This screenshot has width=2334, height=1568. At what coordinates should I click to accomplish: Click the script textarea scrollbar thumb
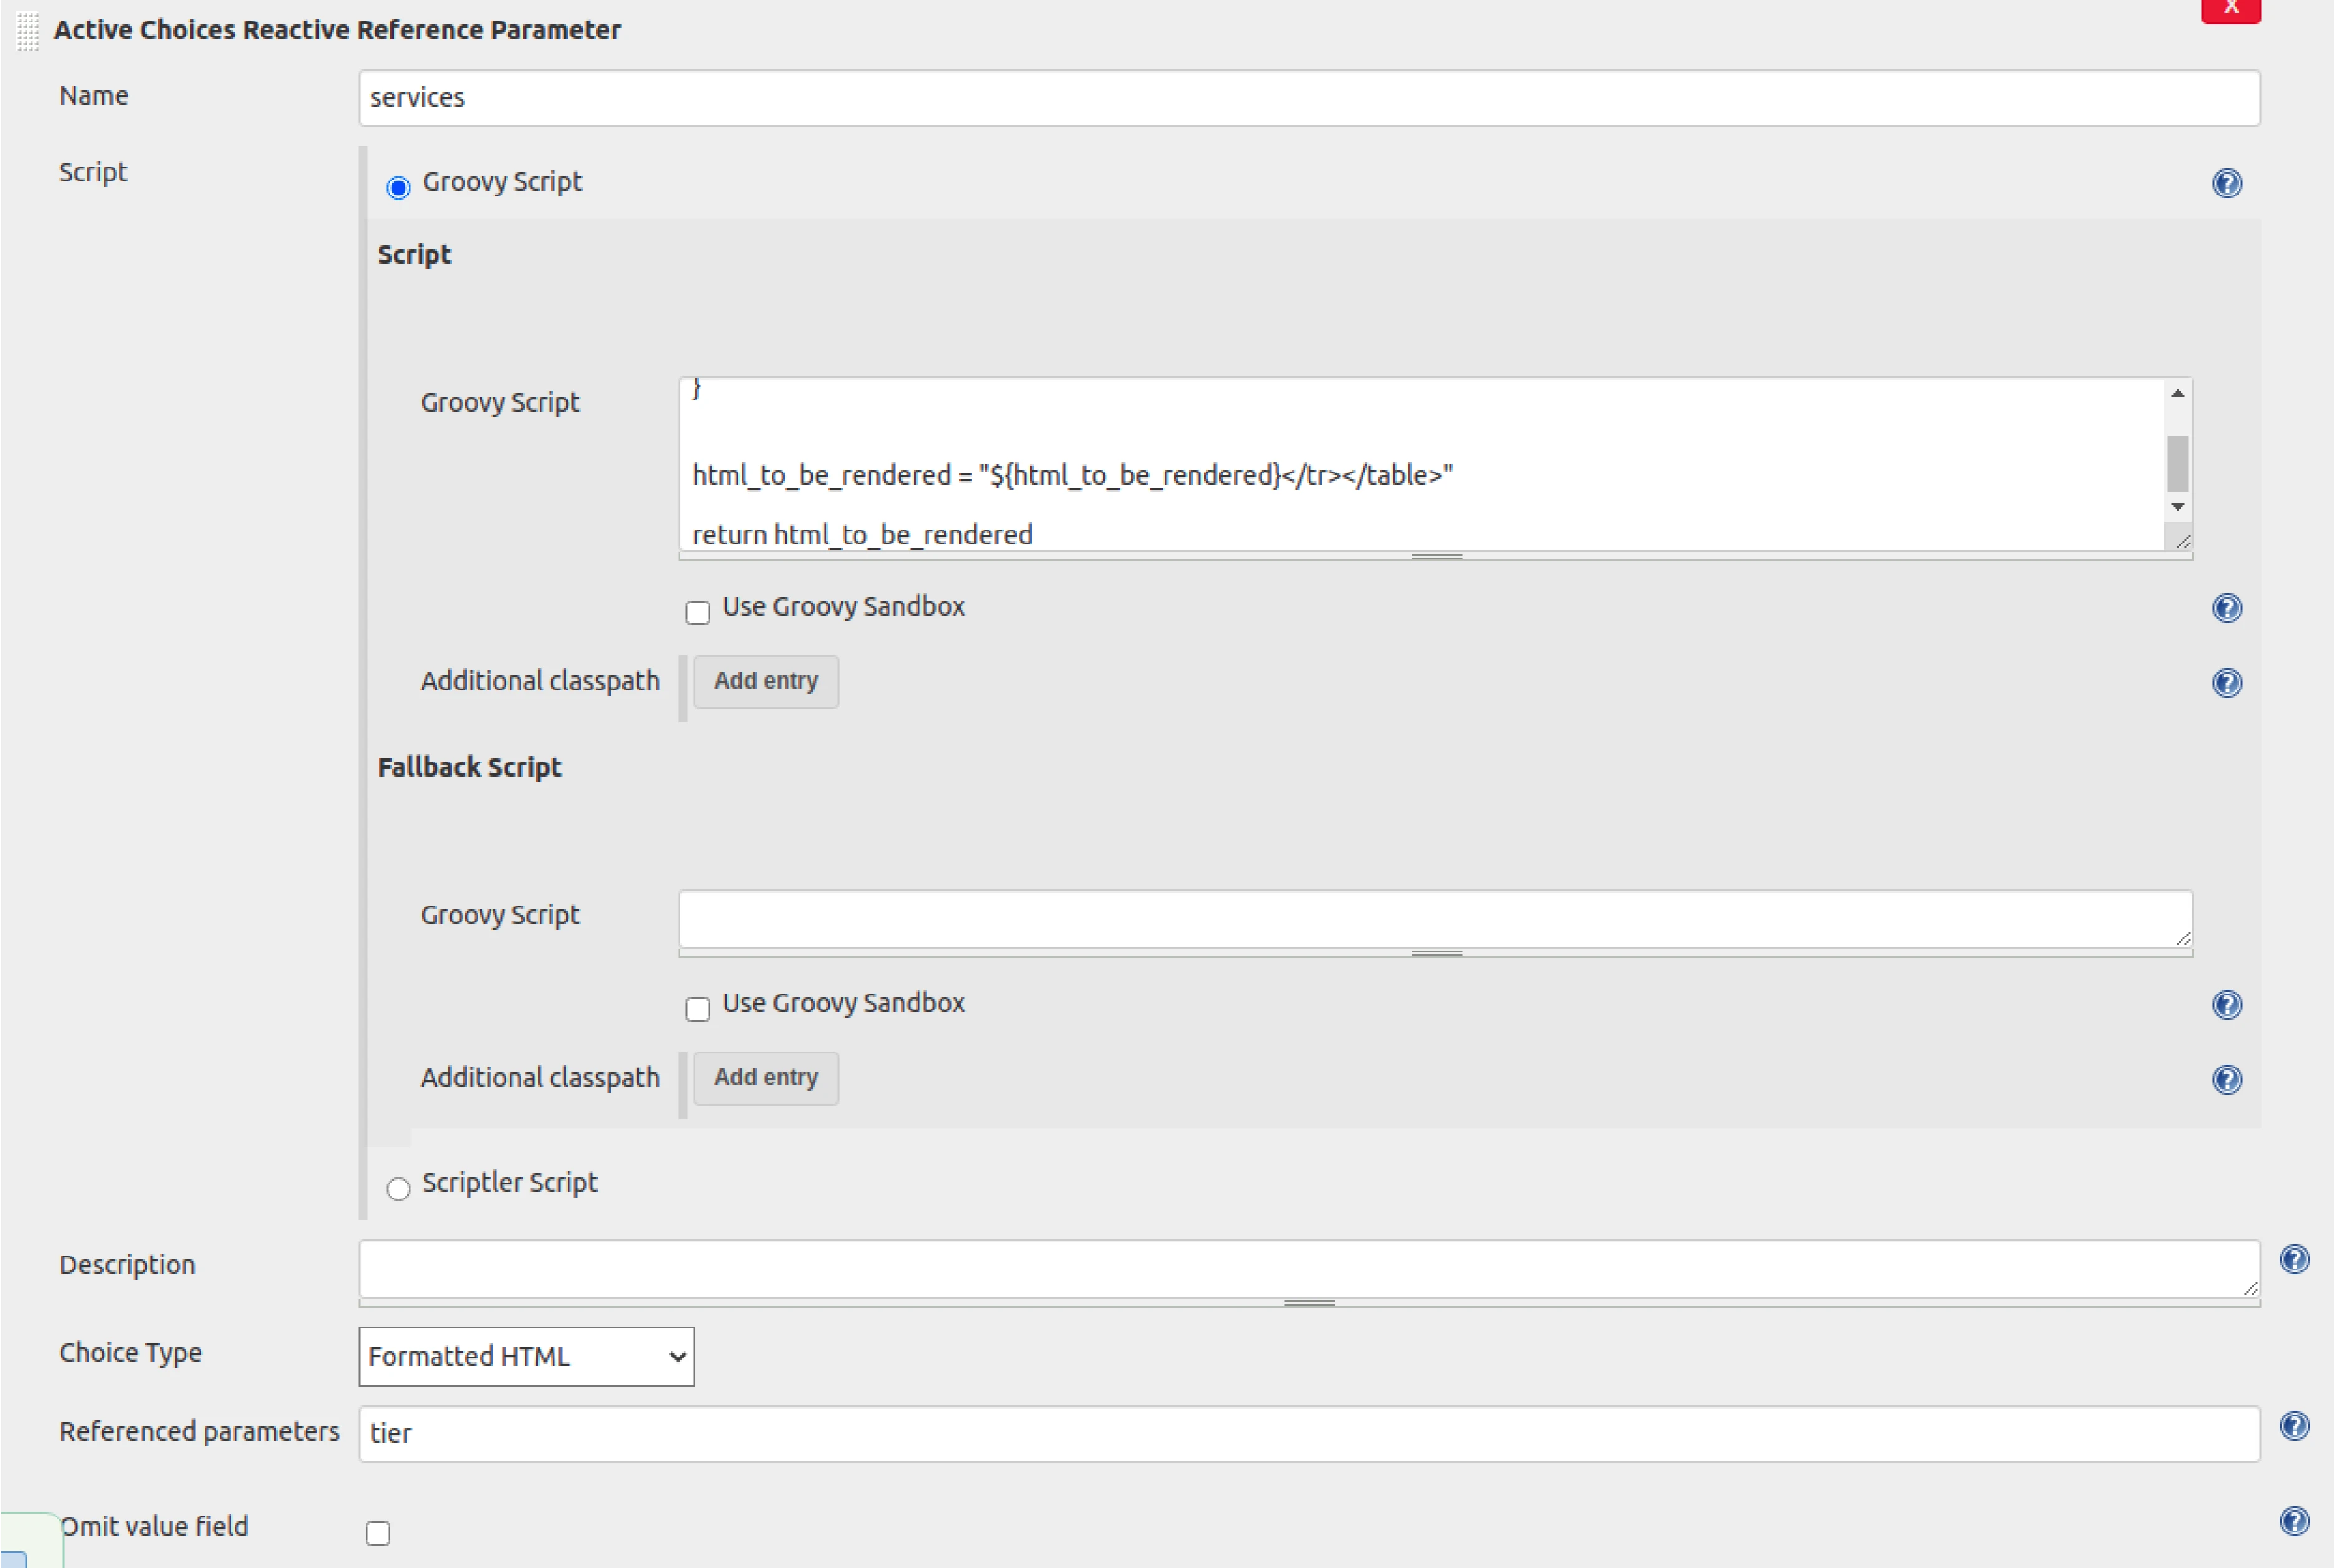2177,464
